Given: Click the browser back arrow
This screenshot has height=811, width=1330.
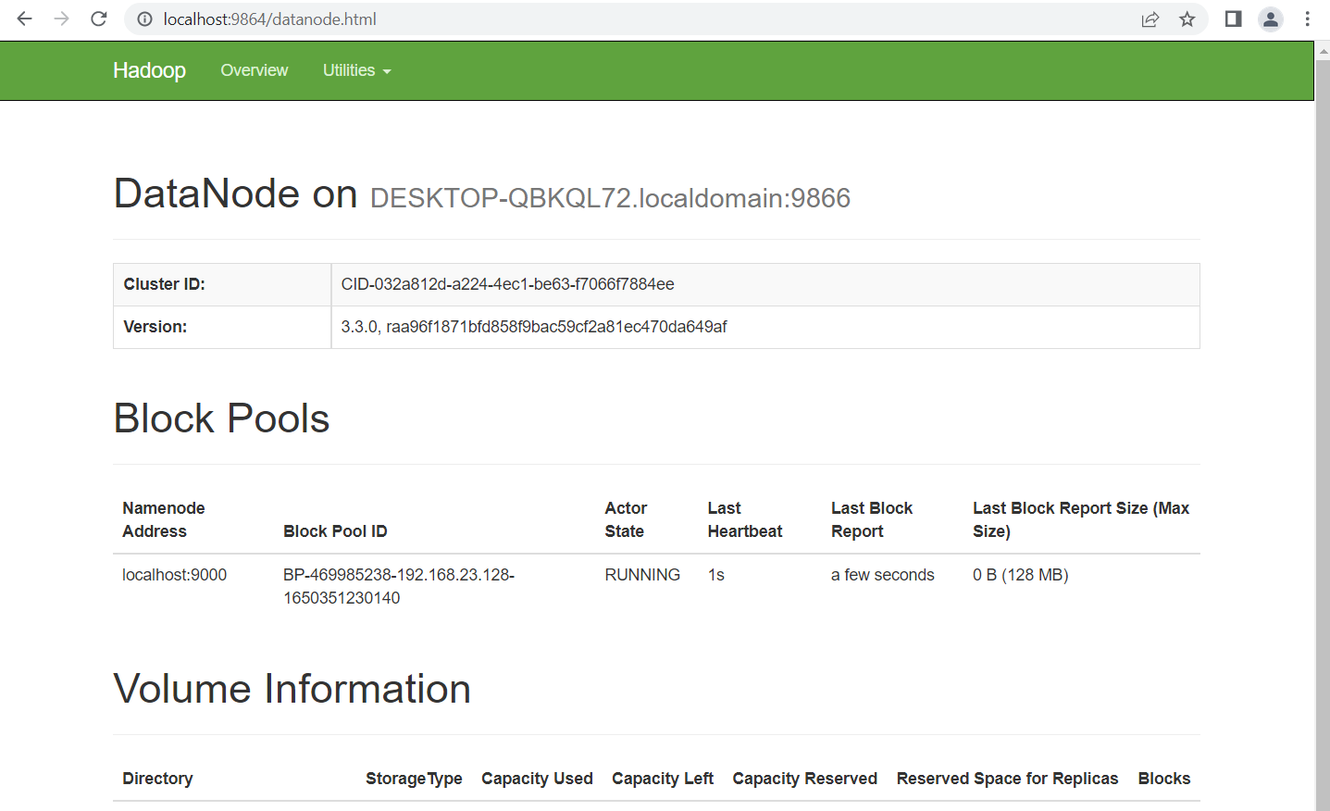Looking at the screenshot, I should click(x=25, y=19).
